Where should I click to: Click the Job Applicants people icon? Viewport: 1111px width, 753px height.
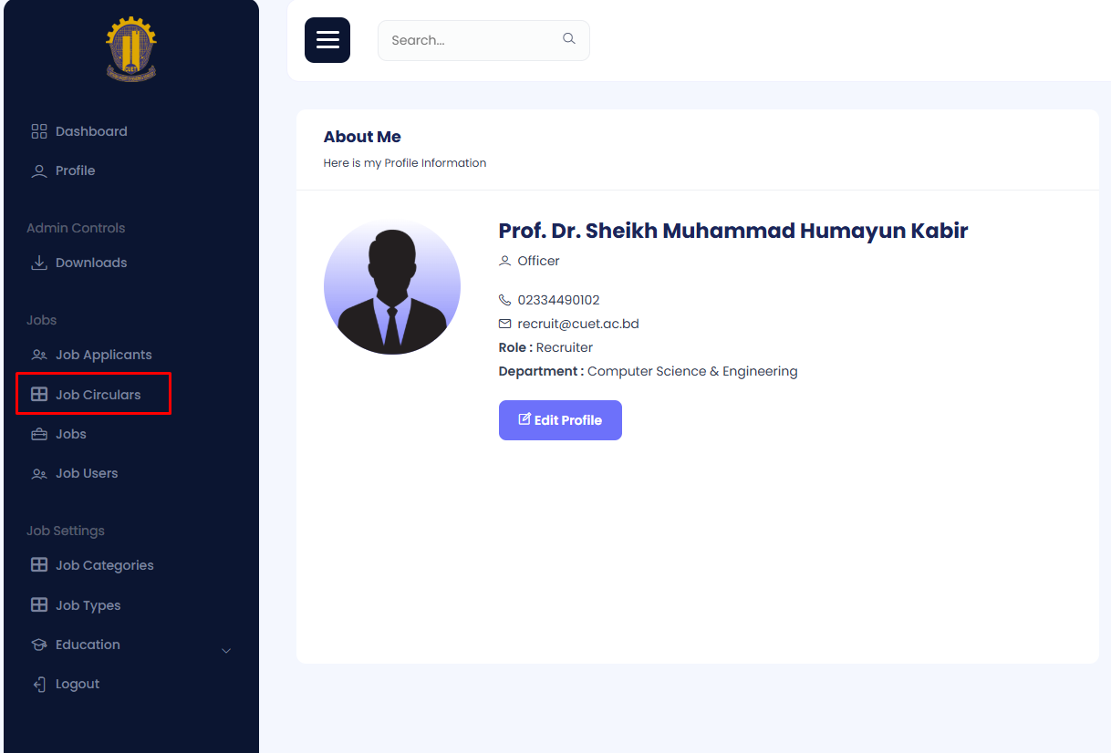(39, 355)
